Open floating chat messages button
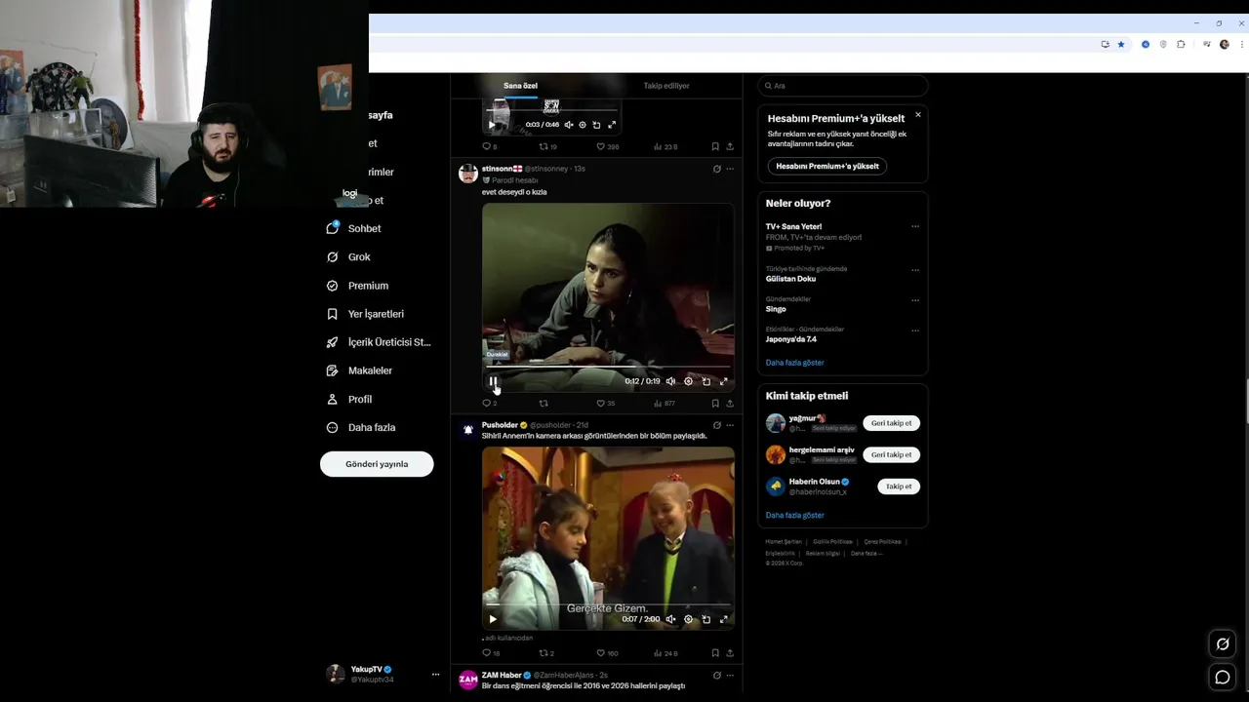The height and width of the screenshot is (702, 1249). point(1222,677)
